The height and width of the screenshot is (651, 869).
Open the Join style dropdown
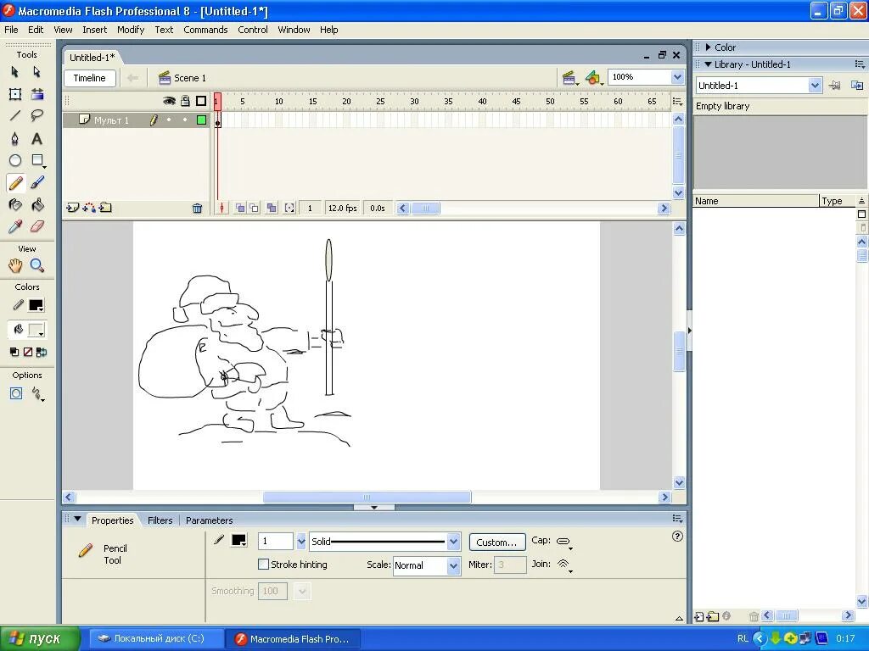(x=564, y=565)
